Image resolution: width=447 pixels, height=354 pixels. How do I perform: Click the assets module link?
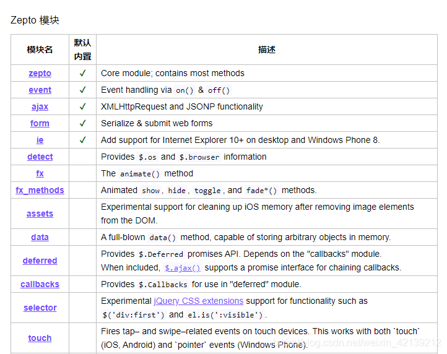(x=40, y=214)
